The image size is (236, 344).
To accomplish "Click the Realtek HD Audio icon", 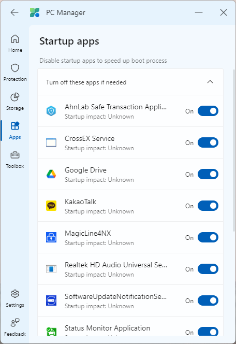I will click(51, 269).
